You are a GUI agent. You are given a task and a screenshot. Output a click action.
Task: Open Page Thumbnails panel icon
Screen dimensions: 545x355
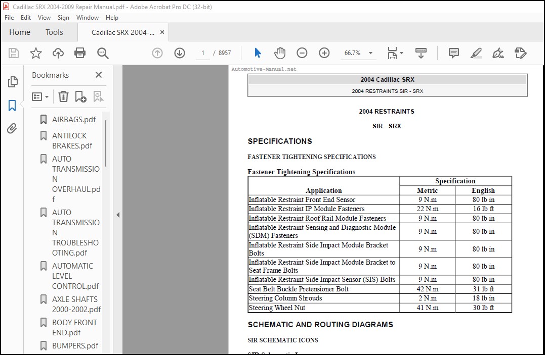(13, 82)
